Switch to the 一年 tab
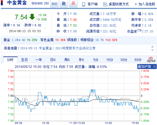Screen dimensions: 157x125 (38, 60)
